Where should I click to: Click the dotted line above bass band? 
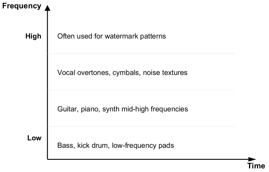point(141,127)
